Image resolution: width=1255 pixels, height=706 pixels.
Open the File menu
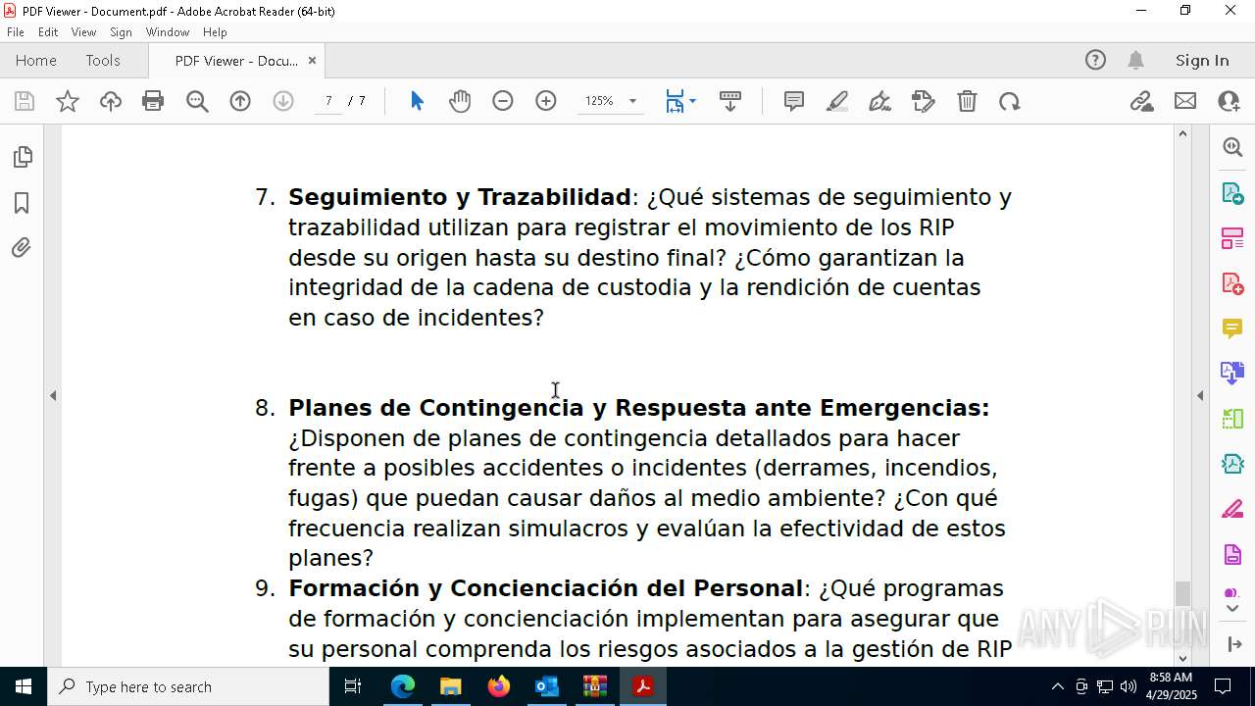point(16,32)
